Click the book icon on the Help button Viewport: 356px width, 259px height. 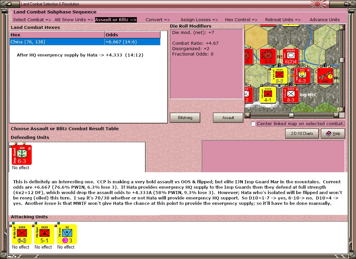(x=329, y=134)
